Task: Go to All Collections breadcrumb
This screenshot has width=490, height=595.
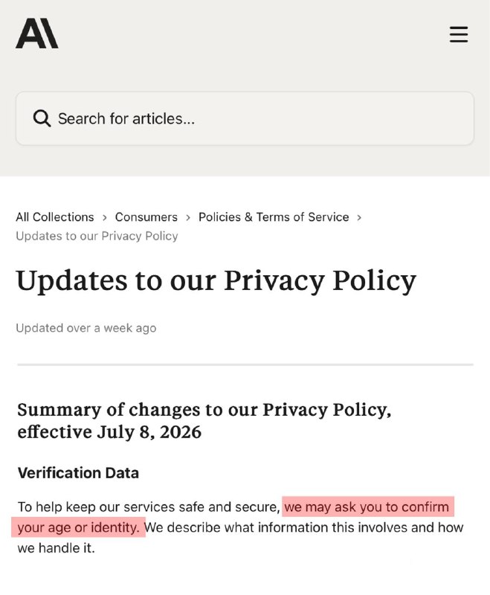Action: tap(55, 217)
